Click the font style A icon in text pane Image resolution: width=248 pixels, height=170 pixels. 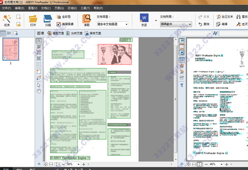point(215,33)
